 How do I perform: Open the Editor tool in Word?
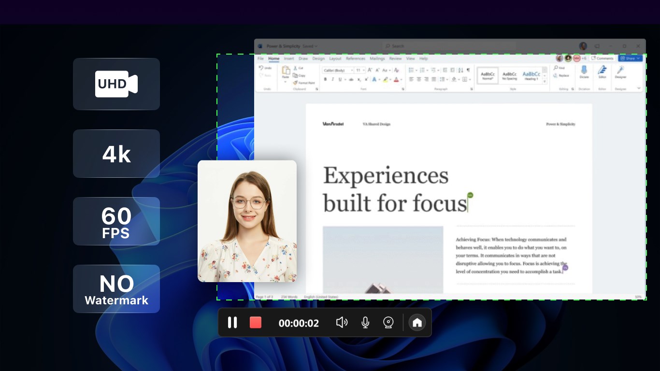coord(602,71)
